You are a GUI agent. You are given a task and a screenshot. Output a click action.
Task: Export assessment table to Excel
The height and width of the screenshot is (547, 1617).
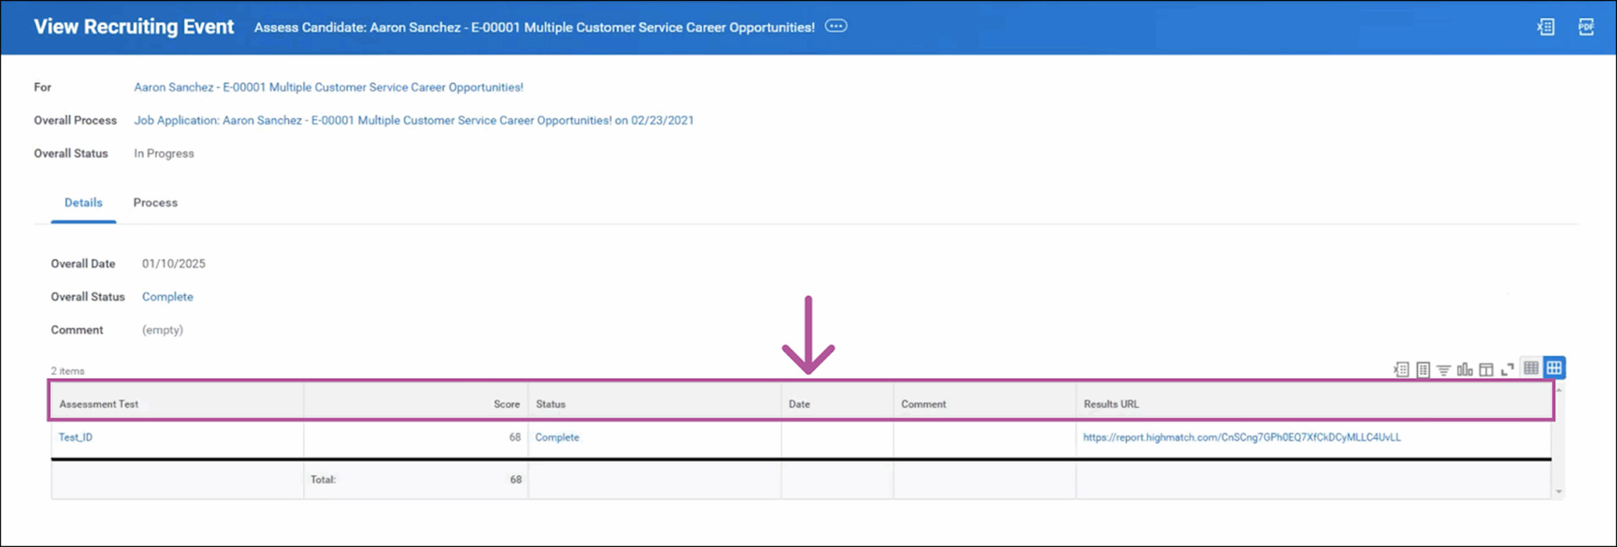[x=1401, y=370]
